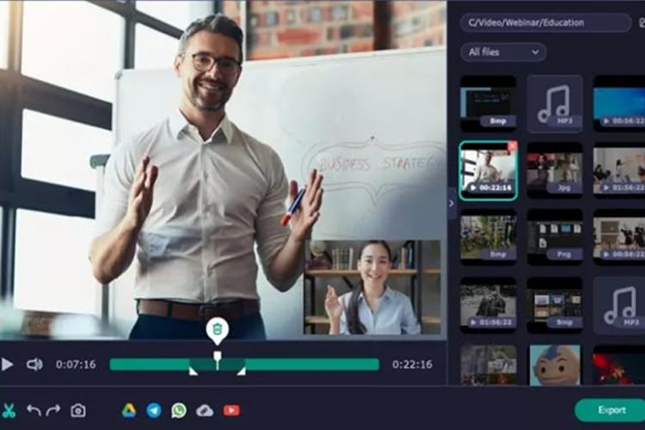645x430 pixels.
Task: Share the video to Google Drive
Action: tap(129, 410)
